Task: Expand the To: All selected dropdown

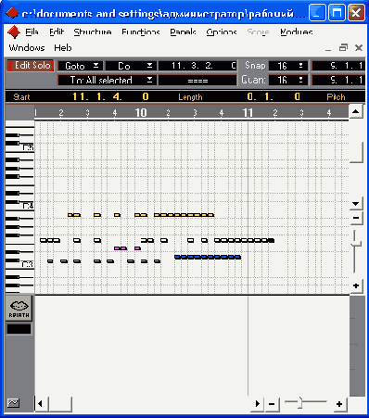Action: 107,80
